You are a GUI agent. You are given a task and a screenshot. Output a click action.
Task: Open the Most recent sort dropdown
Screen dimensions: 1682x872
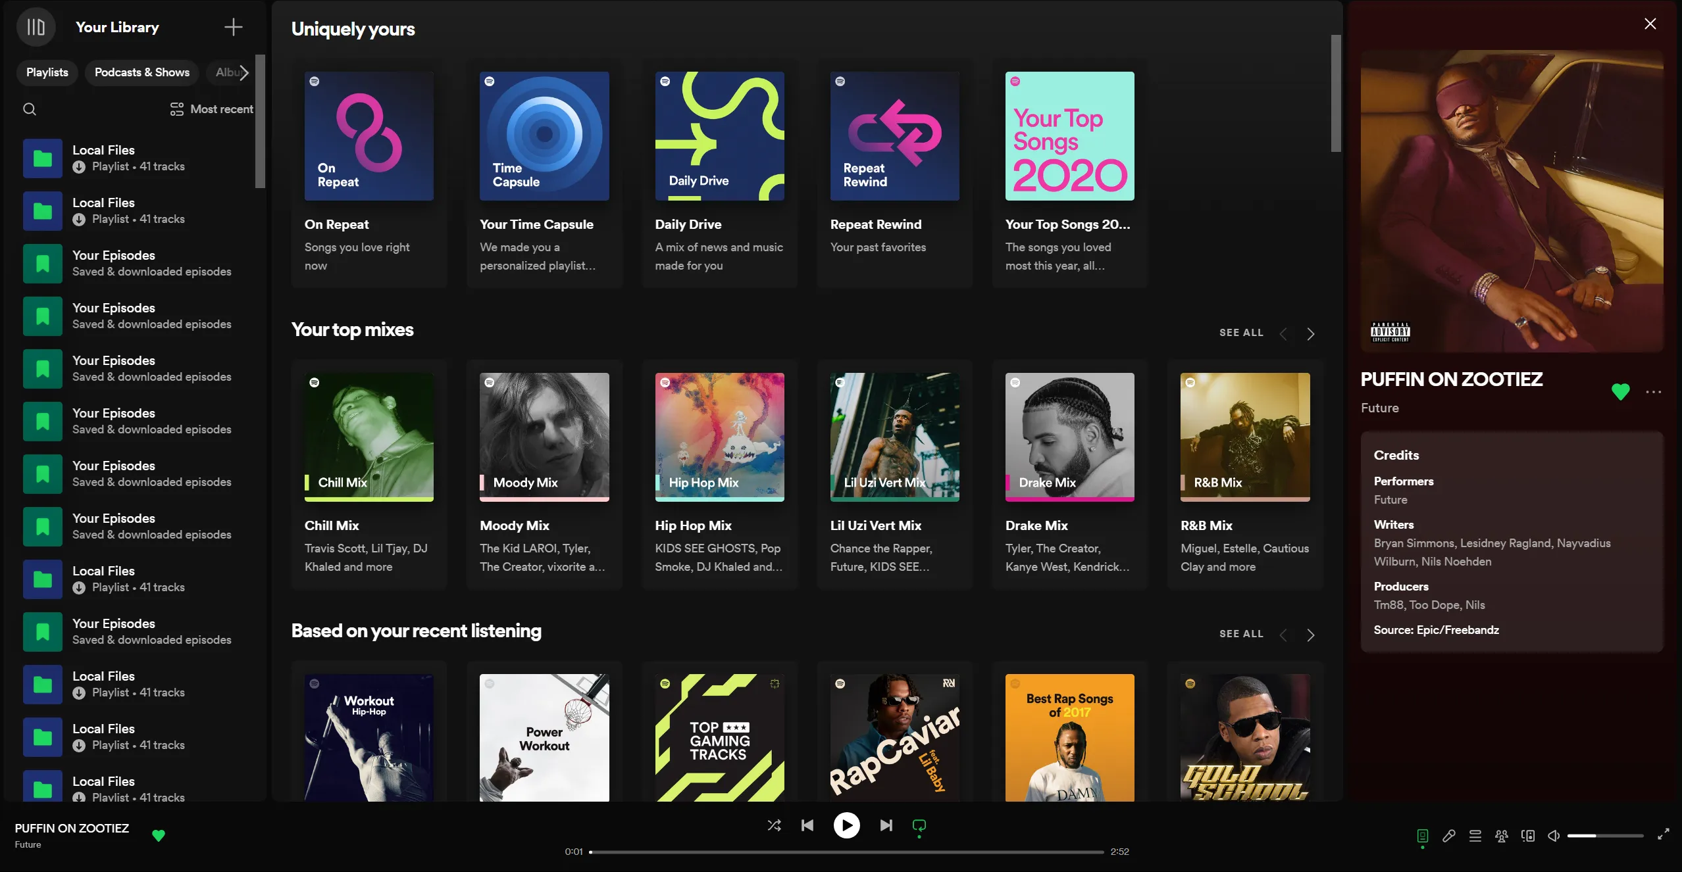211,109
